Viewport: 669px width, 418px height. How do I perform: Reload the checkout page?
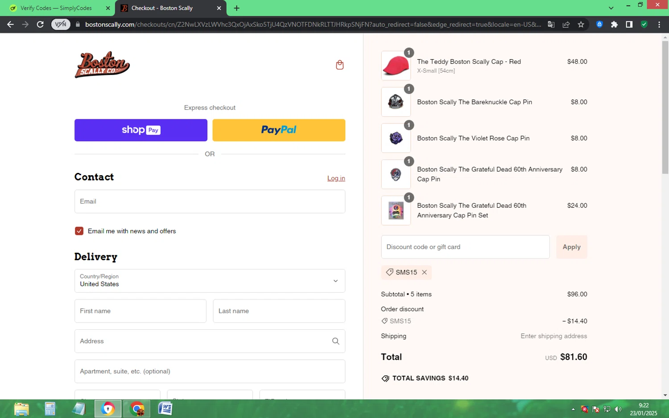coord(40,25)
